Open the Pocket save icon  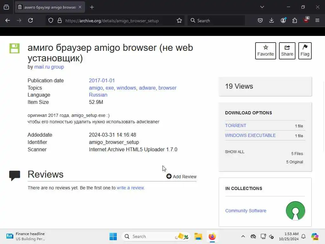[x=260, y=21]
